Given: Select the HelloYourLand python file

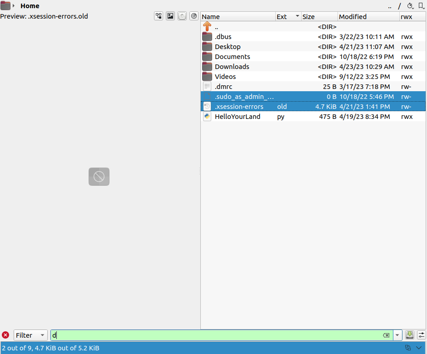Looking at the screenshot, I should tap(237, 117).
